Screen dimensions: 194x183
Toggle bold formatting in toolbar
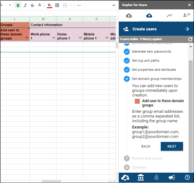coord(18,5)
